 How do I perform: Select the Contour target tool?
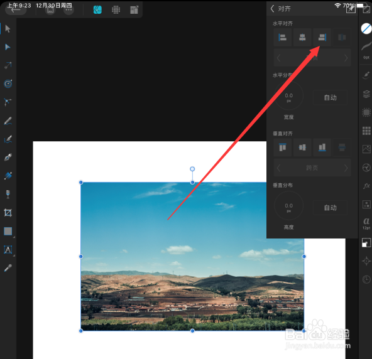(8, 83)
